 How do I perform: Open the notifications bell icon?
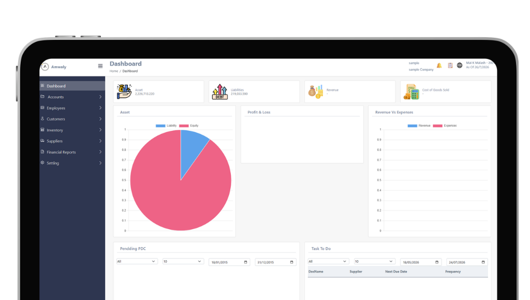(x=439, y=66)
